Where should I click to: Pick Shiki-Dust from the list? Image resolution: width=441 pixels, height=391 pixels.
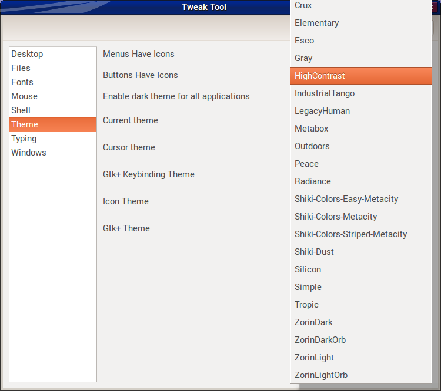click(314, 252)
